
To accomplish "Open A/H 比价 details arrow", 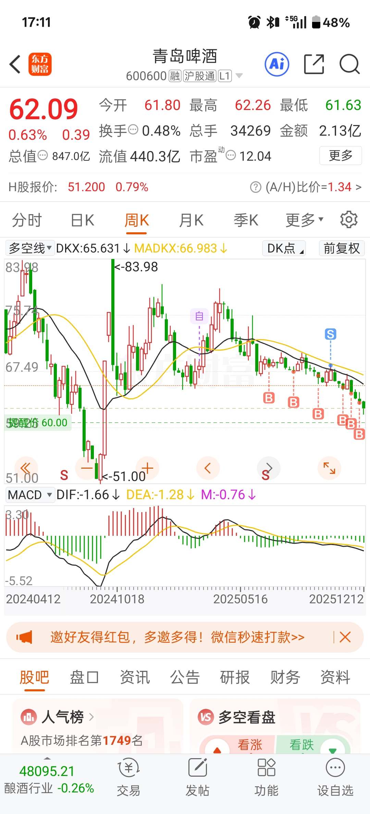I will coord(358,187).
